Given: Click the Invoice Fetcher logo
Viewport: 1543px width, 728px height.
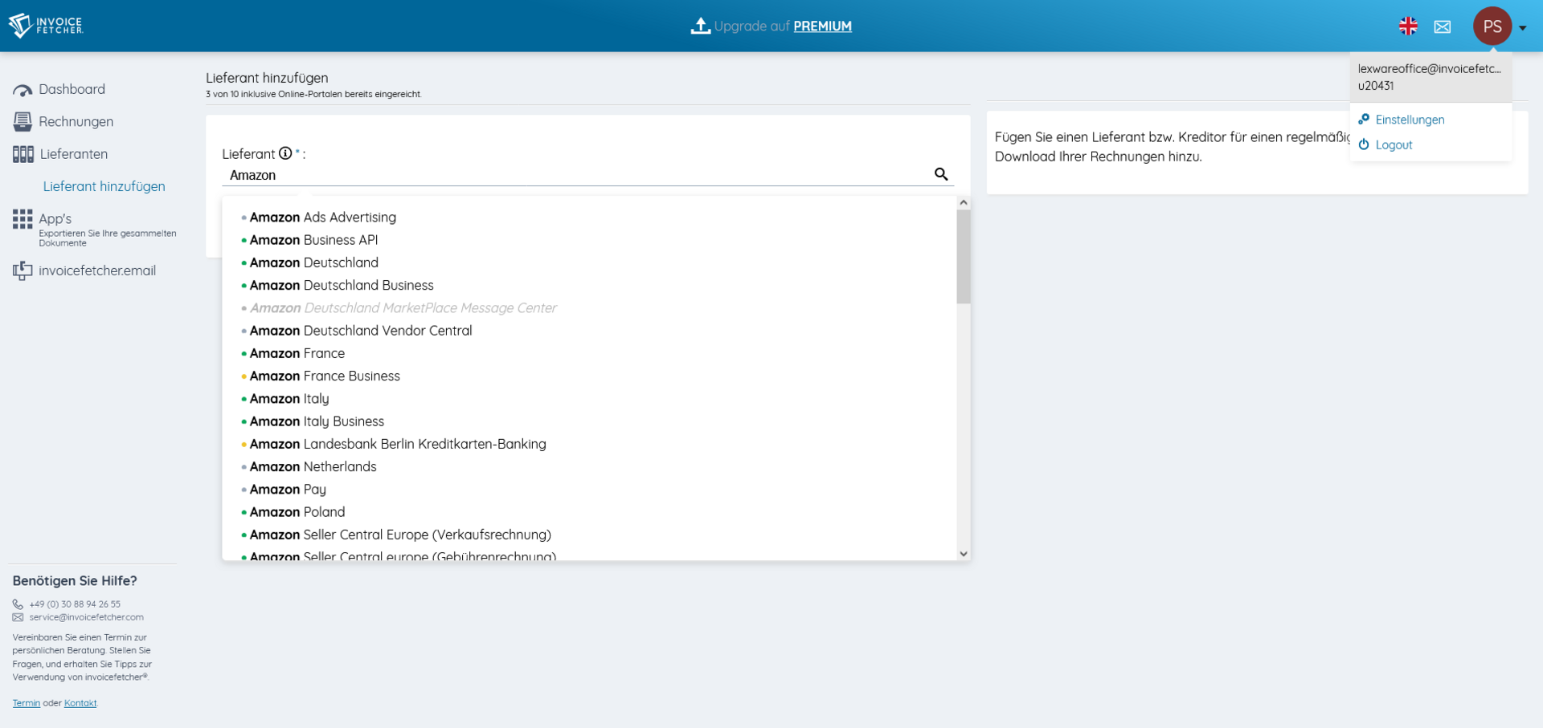Looking at the screenshot, I should click(46, 26).
